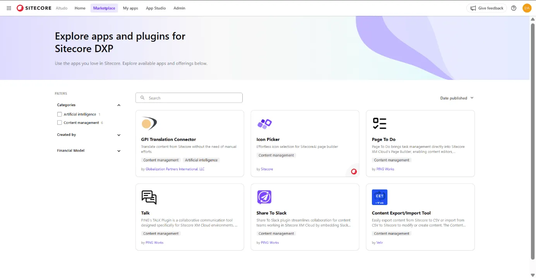Screen dimensions: 536x278
Task: Open the Date published sort dropdown
Action: click(x=457, y=98)
